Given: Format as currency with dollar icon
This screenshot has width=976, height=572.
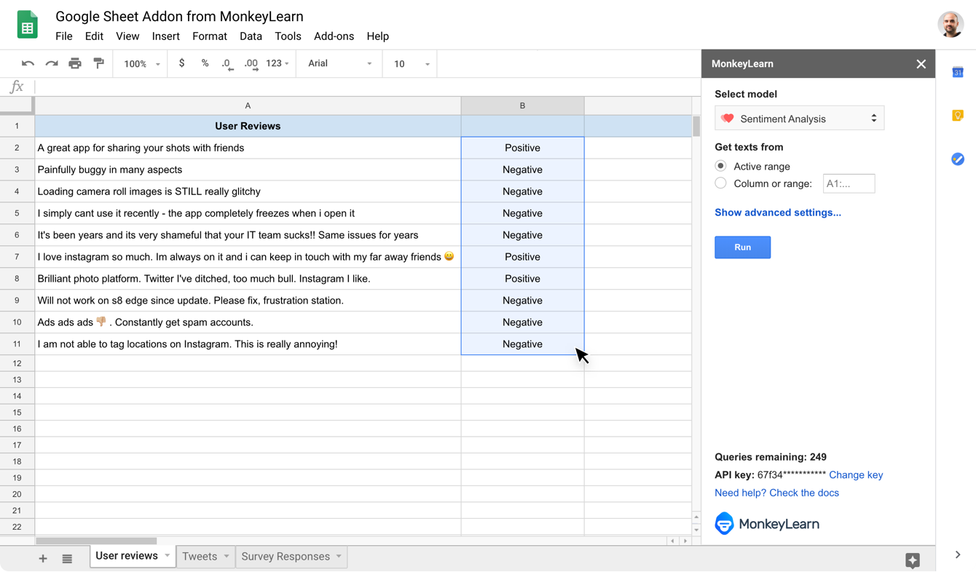Looking at the screenshot, I should 181,63.
